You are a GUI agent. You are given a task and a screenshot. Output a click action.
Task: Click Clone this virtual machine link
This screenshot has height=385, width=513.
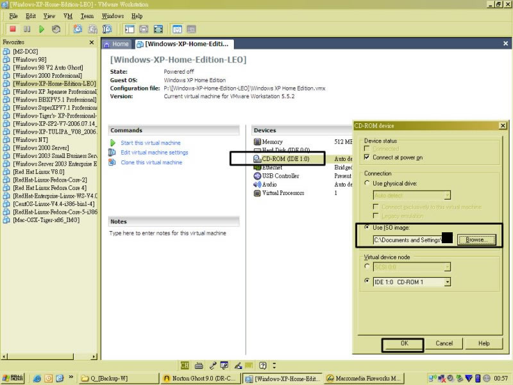click(151, 162)
